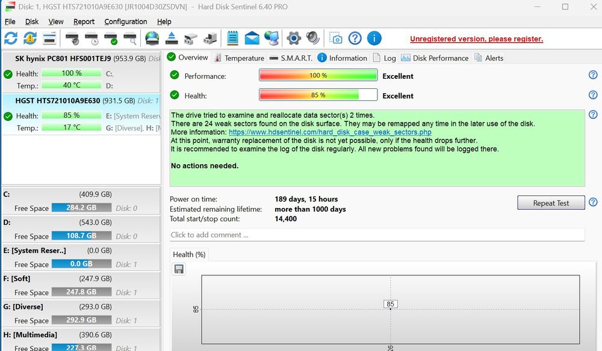Click the refresh icon with warning sign
This screenshot has width=602, height=351.
pos(30,38)
